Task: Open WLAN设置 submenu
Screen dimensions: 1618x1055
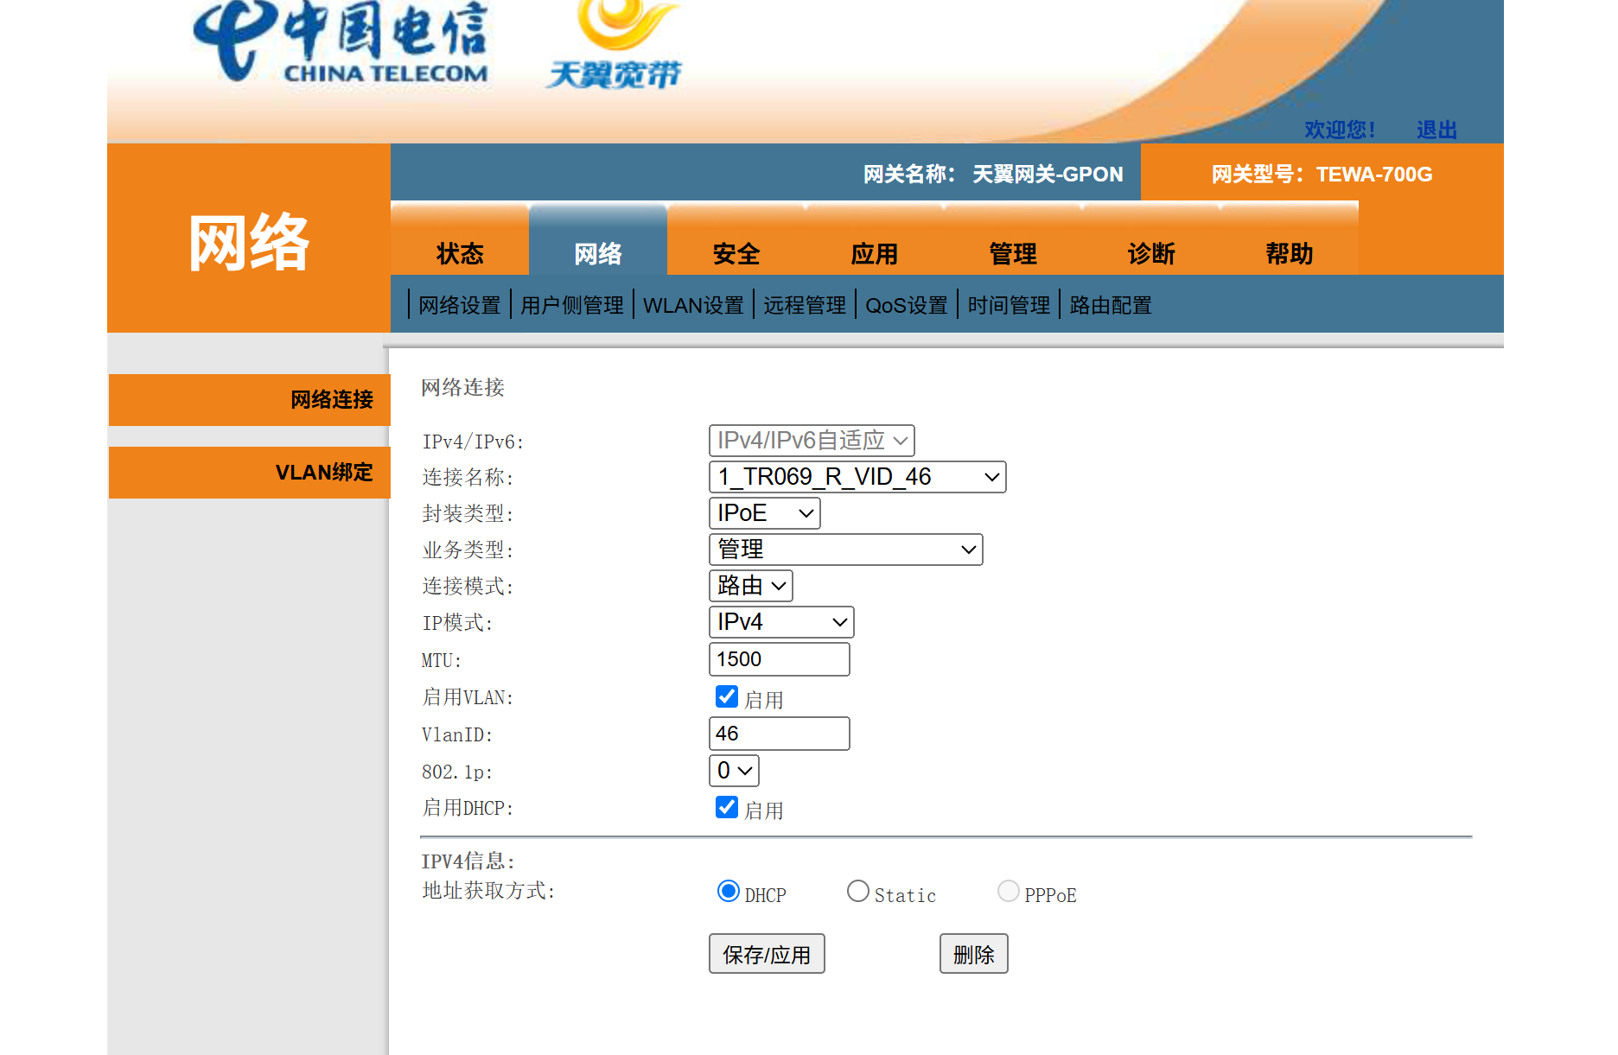Action: [693, 305]
